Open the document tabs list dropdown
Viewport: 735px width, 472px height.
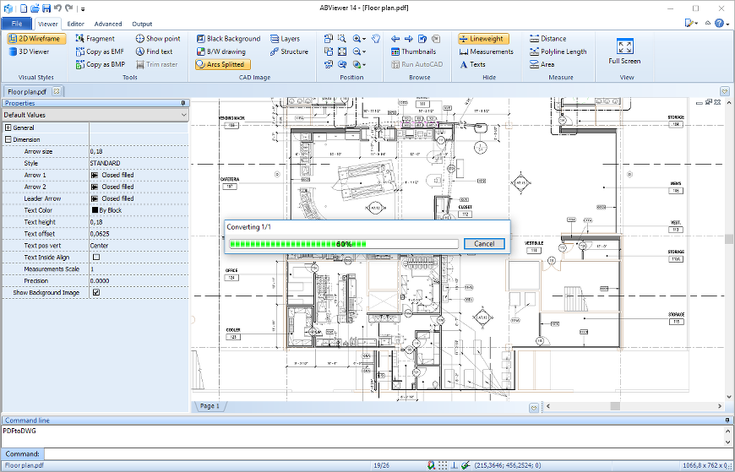[x=725, y=91]
